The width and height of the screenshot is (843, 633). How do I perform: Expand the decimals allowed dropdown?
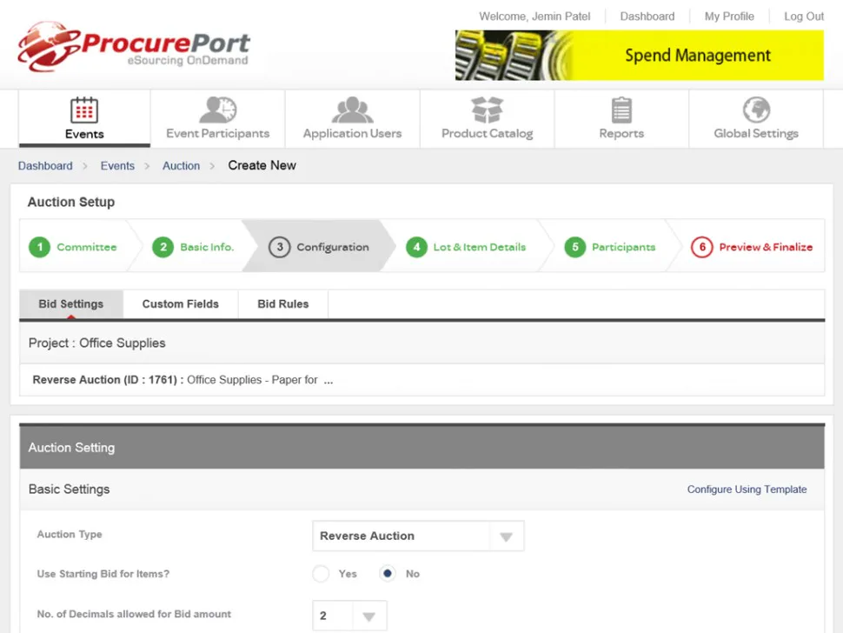(368, 615)
